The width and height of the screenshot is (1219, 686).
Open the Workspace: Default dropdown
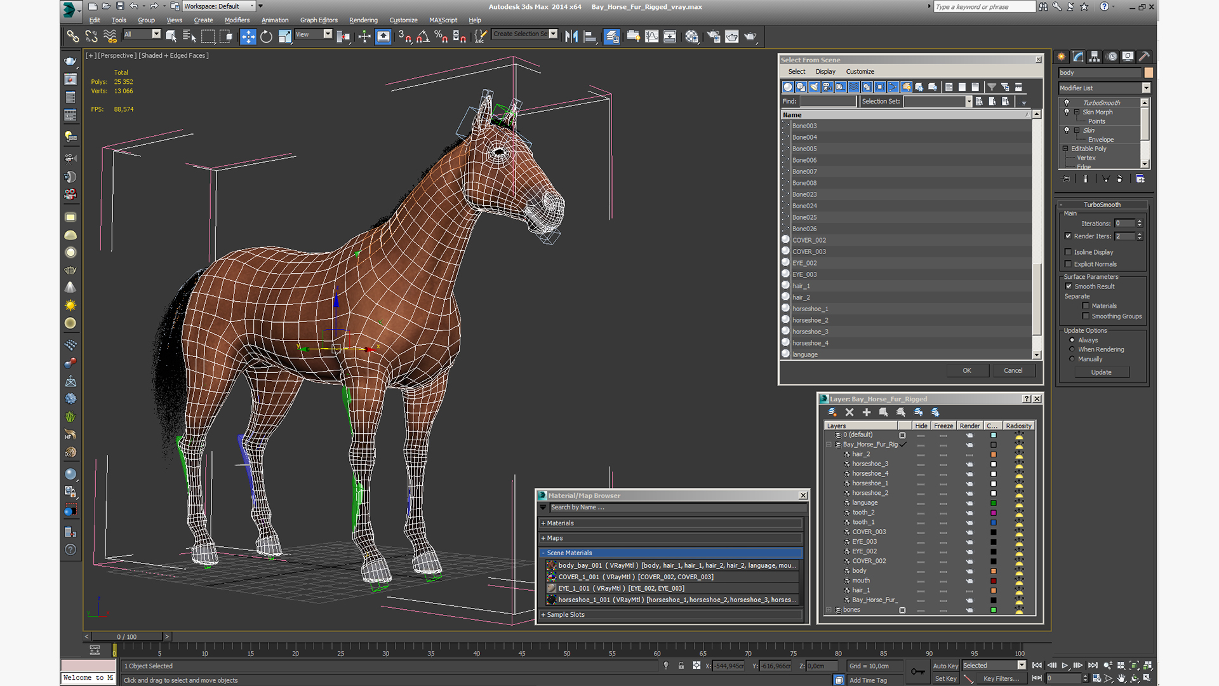[219, 6]
